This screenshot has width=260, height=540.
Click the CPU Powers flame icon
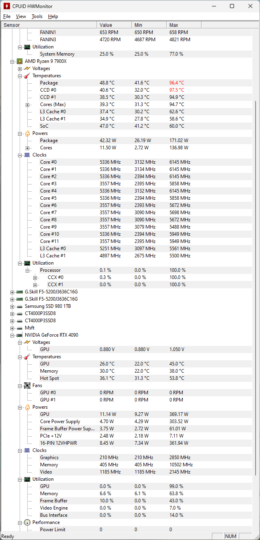[x=27, y=133]
